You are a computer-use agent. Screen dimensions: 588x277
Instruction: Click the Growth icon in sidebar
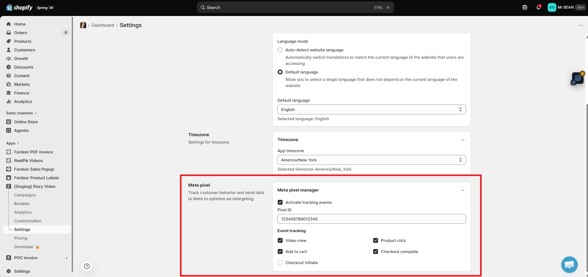(x=9, y=58)
